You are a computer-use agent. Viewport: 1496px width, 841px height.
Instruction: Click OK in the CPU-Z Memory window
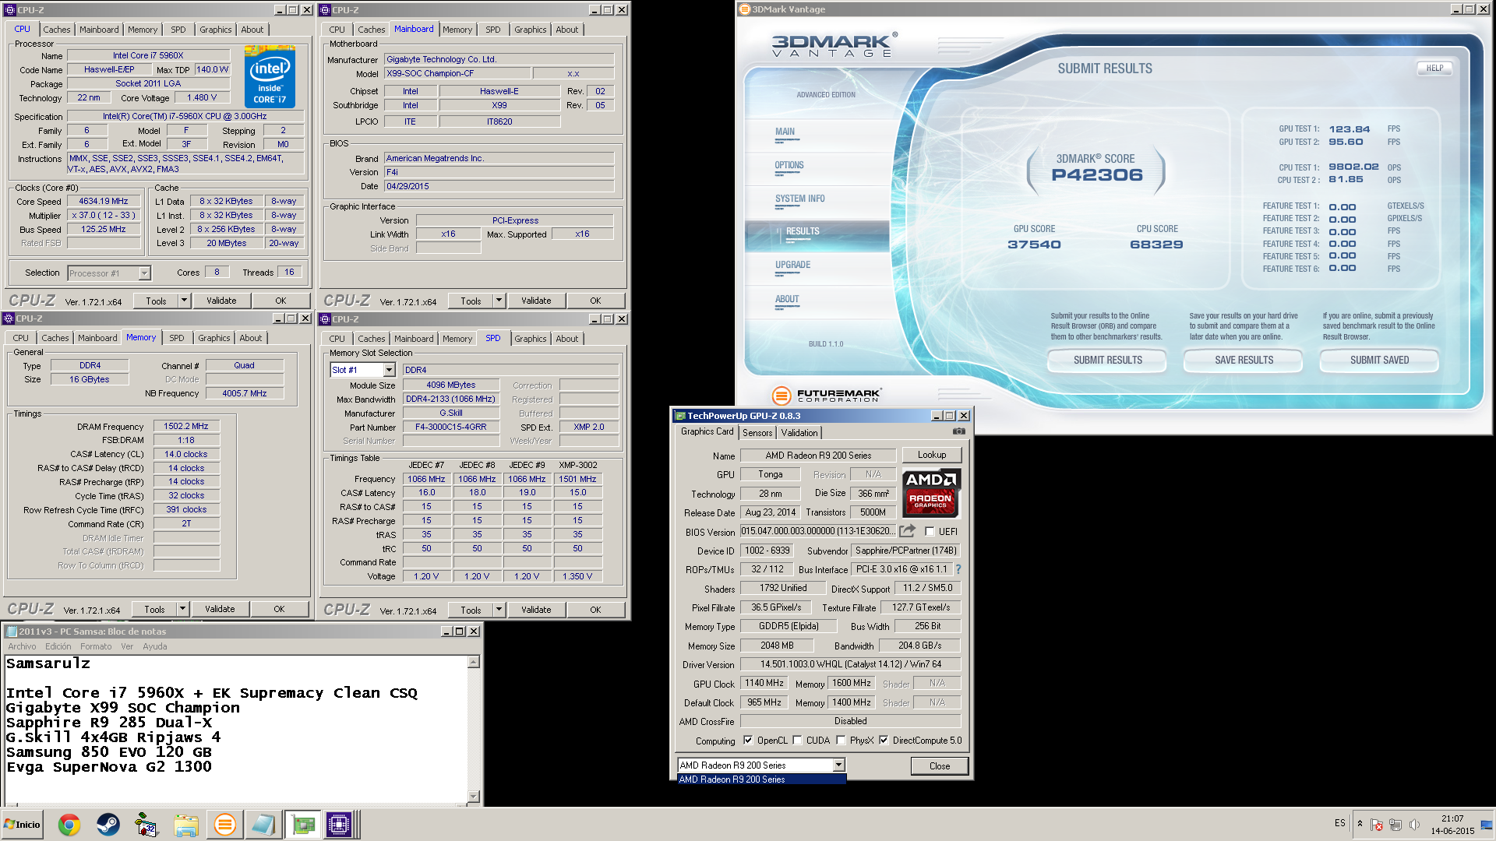click(279, 609)
